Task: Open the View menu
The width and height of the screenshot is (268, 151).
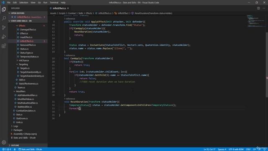Action: (33, 3)
